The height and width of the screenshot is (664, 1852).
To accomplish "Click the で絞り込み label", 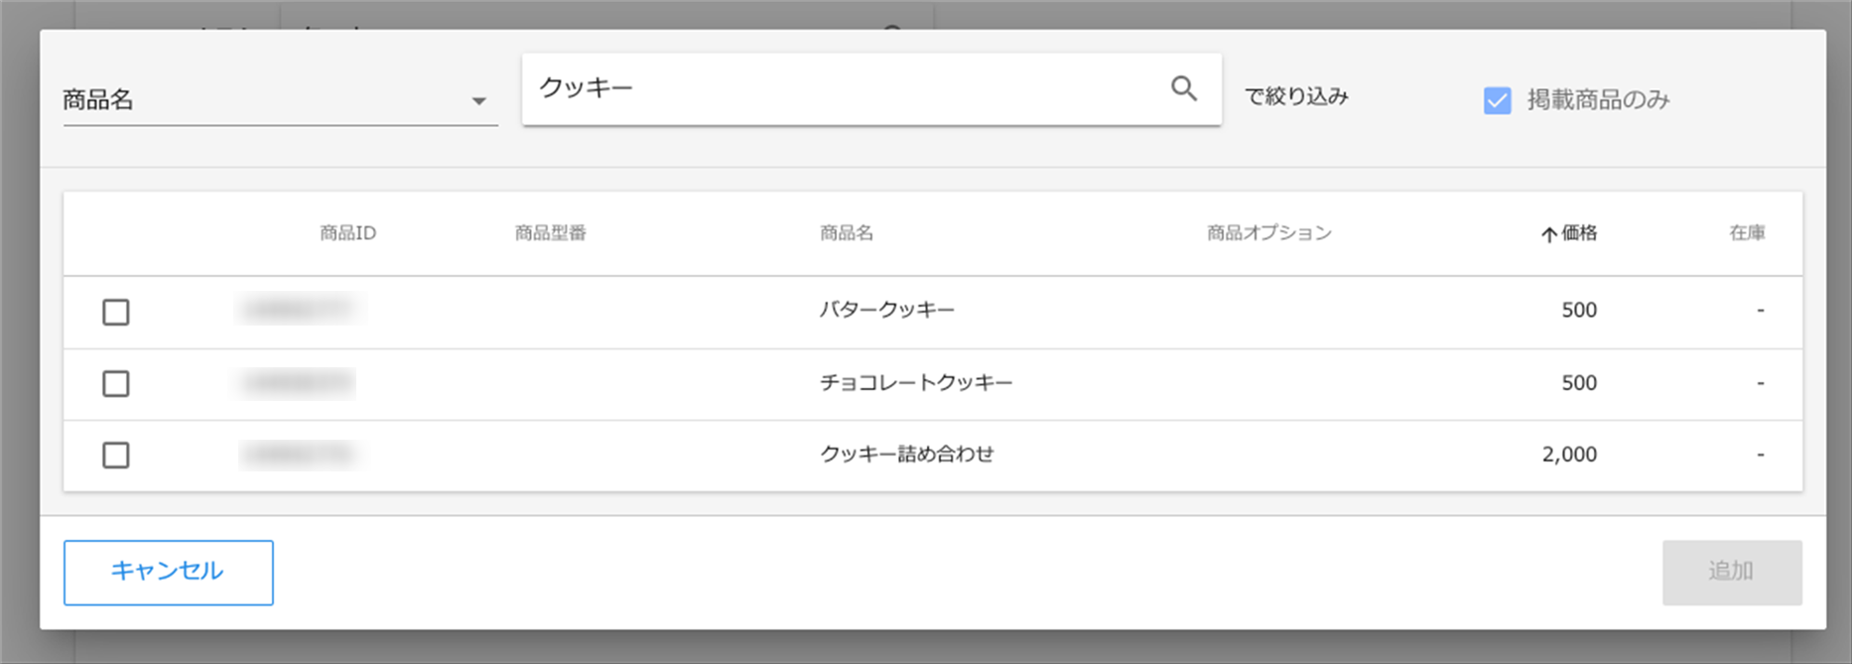I will pos(1296,96).
